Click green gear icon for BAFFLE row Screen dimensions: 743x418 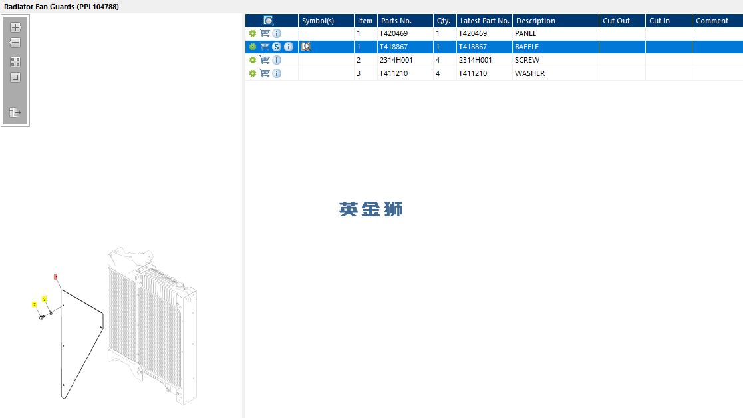coord(253,47)
